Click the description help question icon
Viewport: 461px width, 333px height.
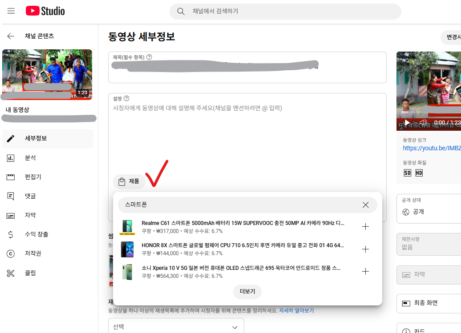point(126,98)
